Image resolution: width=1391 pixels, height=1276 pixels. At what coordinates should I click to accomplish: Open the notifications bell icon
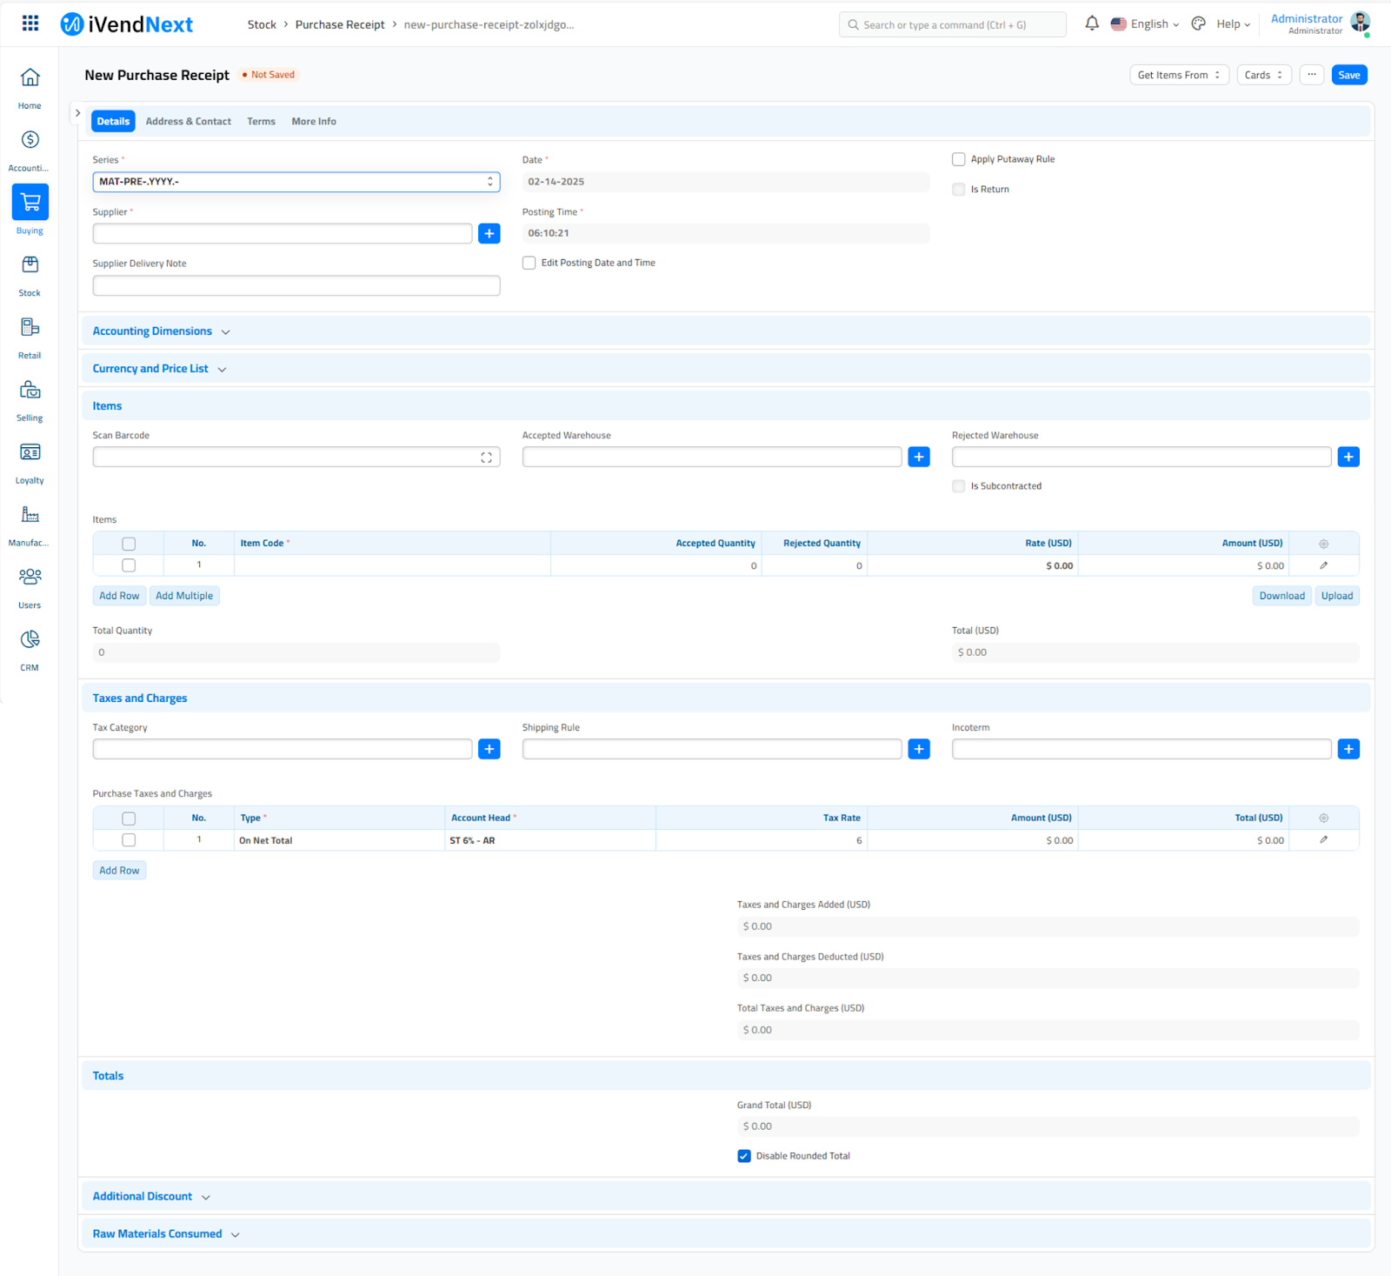pyautogui.click(x=1092, y=23)
